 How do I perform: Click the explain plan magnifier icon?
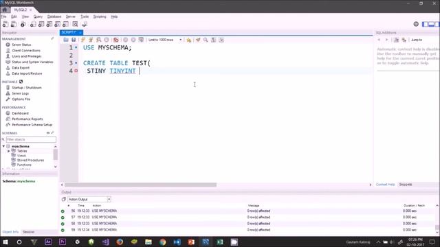coord(98,40)
